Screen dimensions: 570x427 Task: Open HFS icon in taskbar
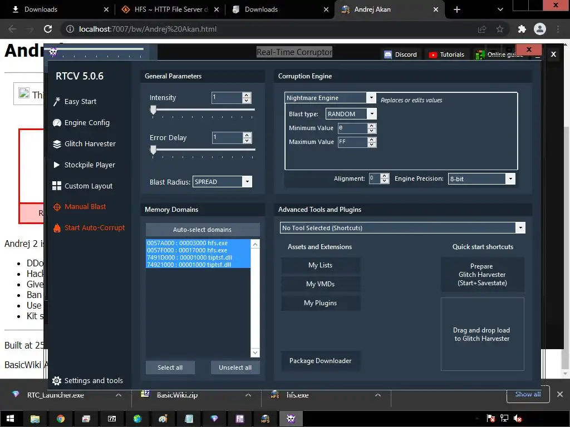click(x=266, y=419)
